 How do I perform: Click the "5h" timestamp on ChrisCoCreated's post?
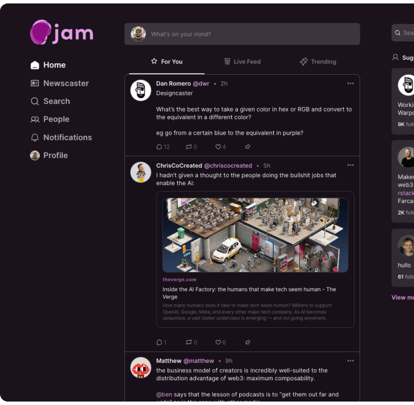[x=267, y=166]
